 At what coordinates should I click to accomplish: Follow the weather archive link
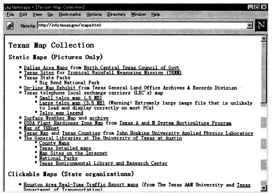coord(99,118)
